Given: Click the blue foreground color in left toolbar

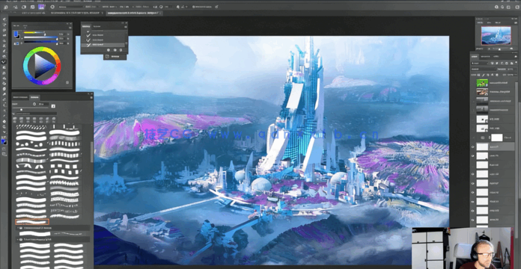Looking at the screenshot, I should (4, 141).
